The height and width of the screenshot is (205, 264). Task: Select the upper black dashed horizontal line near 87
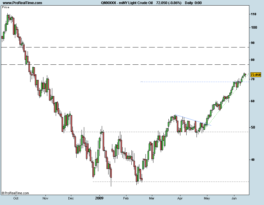point(125,47)
